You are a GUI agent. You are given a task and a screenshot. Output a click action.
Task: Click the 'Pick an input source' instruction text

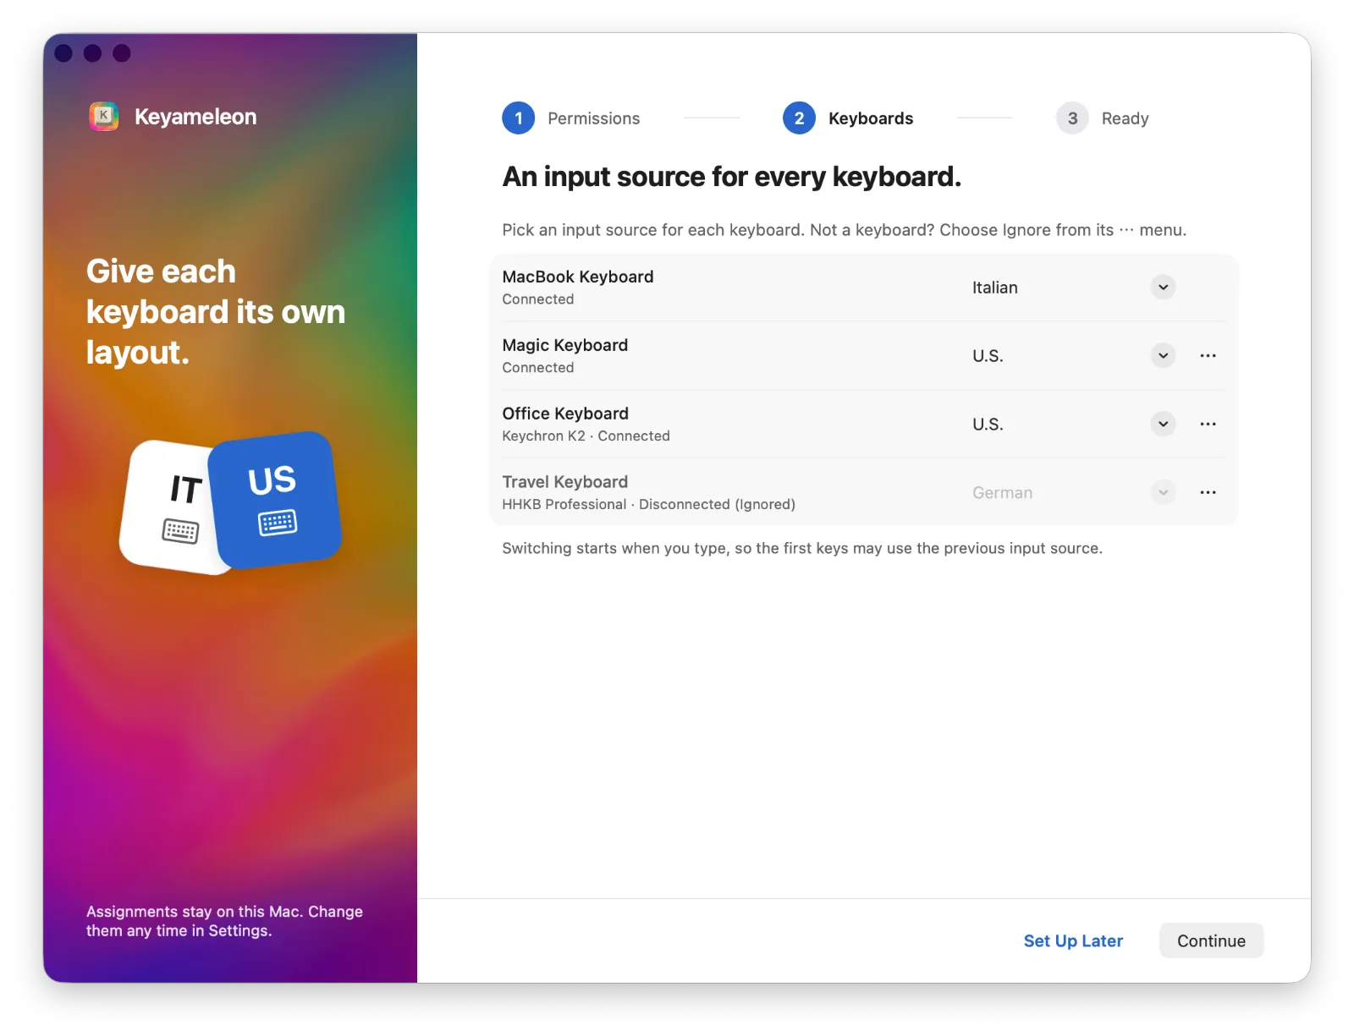pyautogui.click(x=844, y=230)
